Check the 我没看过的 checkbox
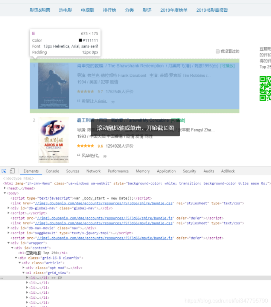 (218, 51)
